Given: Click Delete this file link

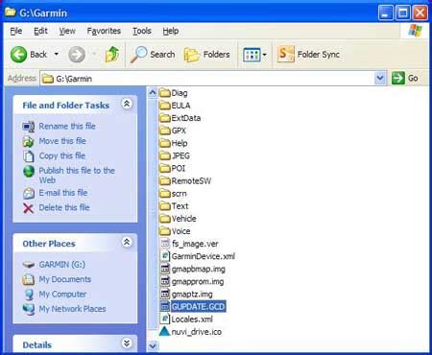Looking at the screenshot, I should tap(64, 207).
